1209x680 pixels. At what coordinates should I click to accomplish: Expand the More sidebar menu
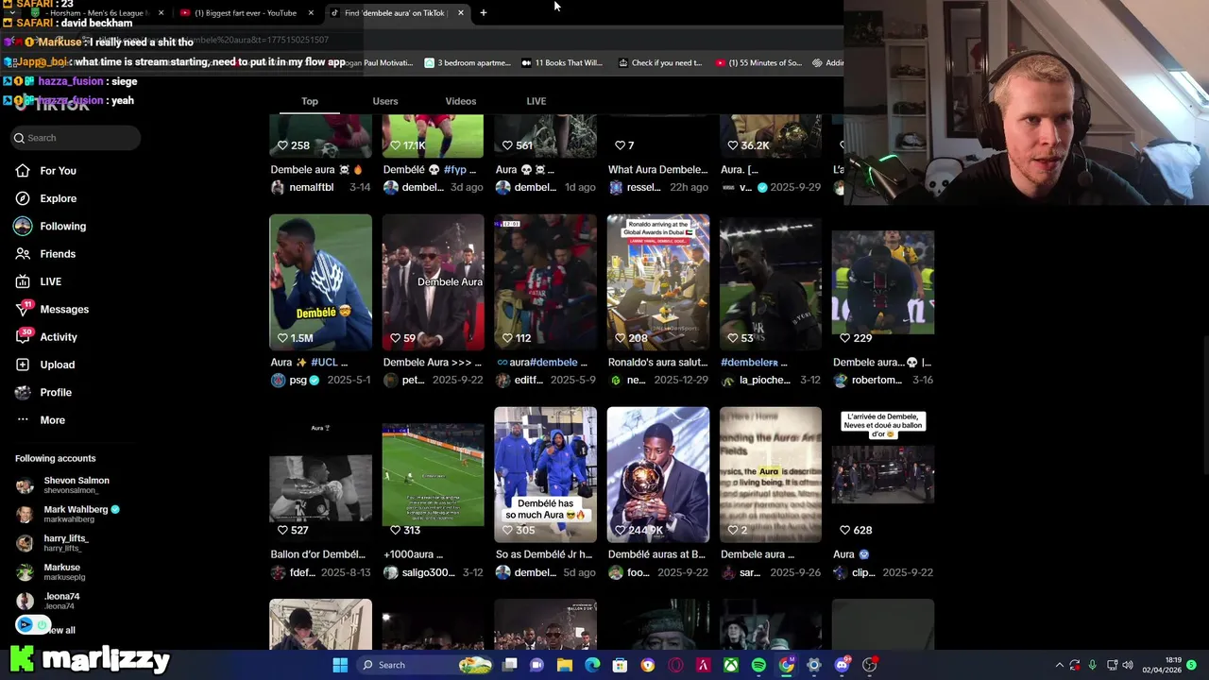point(41,420)
